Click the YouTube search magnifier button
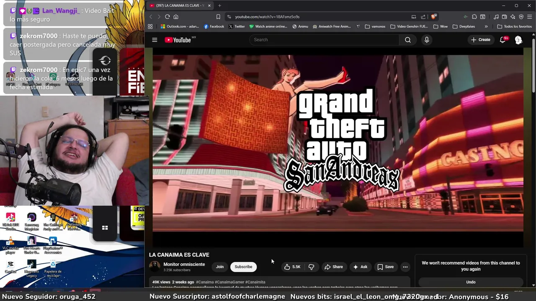The height and width of the screenshot is (301, 536). (x=407, y=40)
